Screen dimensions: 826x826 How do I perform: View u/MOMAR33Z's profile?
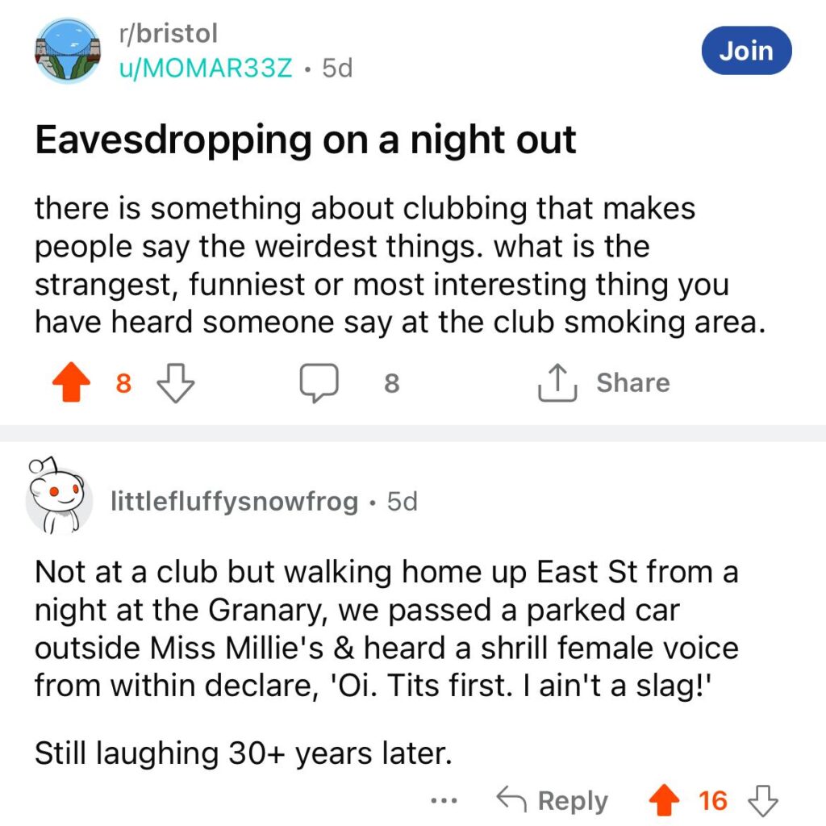click(x=206, y=68)
